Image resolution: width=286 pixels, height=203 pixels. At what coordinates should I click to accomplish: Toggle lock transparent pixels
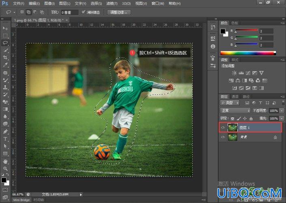click(232, 119)
